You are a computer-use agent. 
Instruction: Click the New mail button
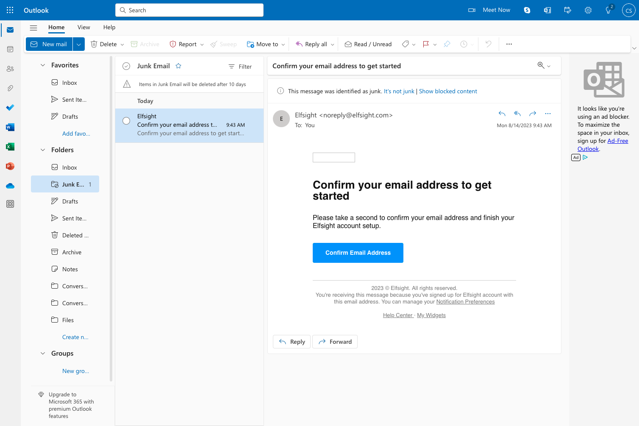(x=49, y=44)
